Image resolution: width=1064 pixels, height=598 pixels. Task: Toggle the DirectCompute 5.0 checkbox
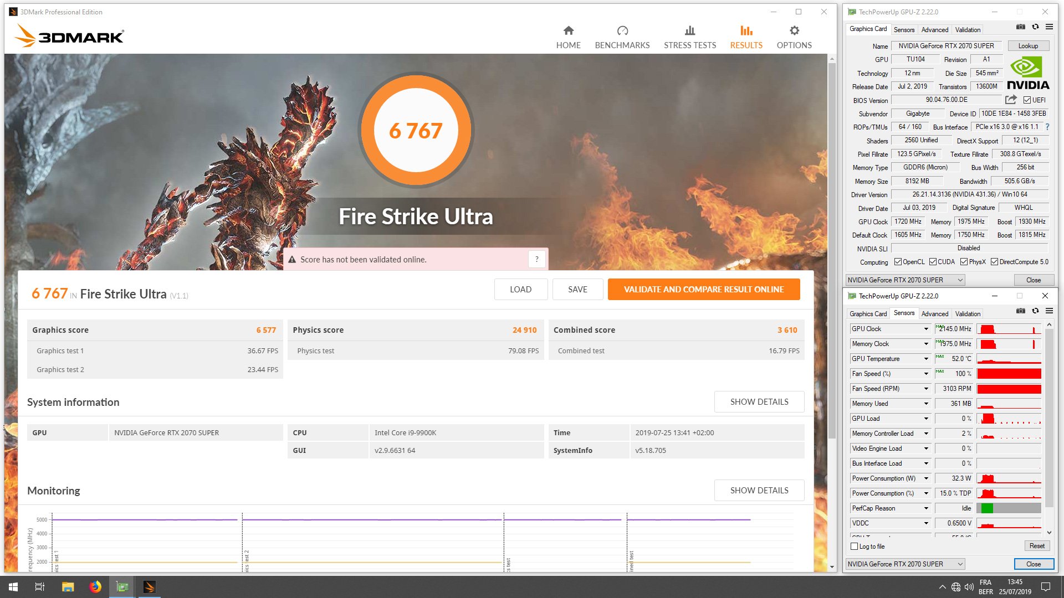tap(995, 262)
